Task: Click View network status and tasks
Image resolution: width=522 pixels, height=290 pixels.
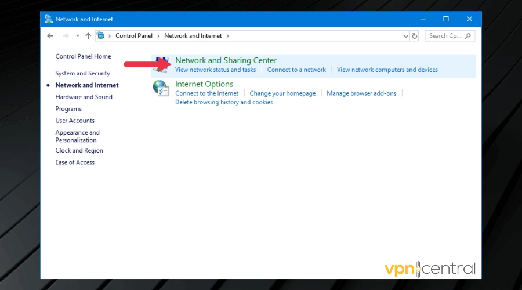Action: click(x=215, y=70)
